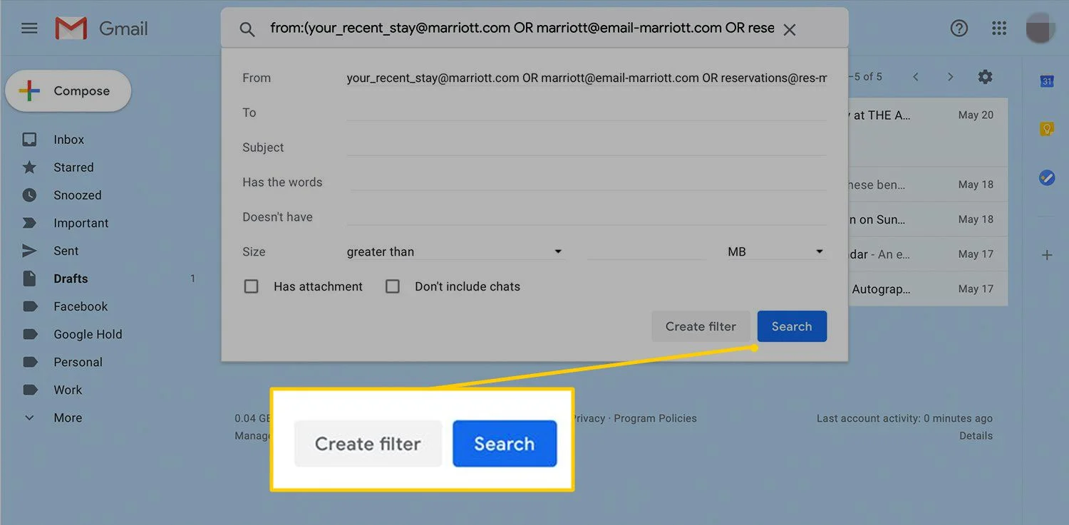Open the May 18 email ending 'hese ben…'
The width and height of the screenshot is (1069, 525).
click(927, 184)
